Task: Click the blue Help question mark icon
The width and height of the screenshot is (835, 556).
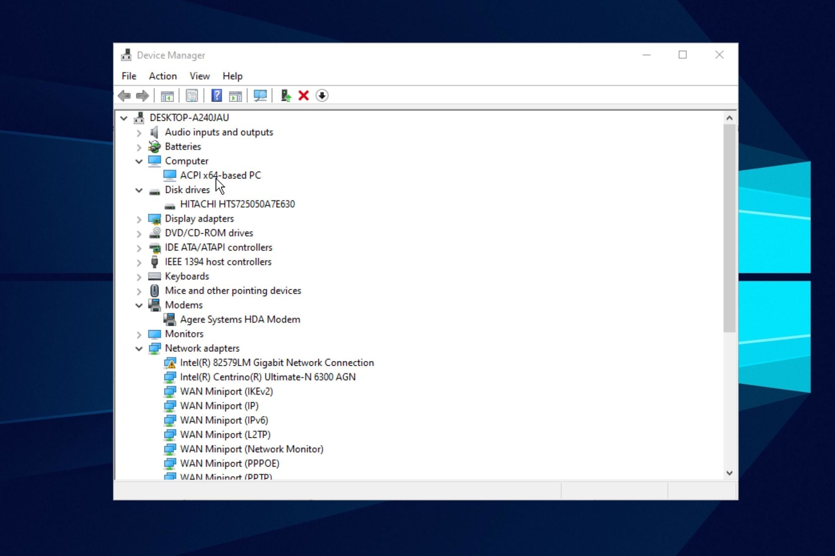Action: point(217,96)
